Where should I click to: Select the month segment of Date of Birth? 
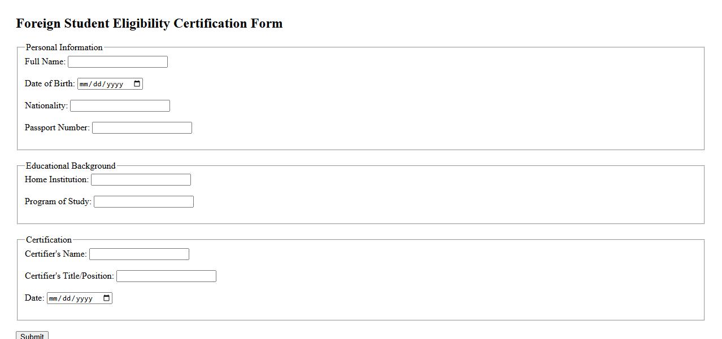pos(85,84)
